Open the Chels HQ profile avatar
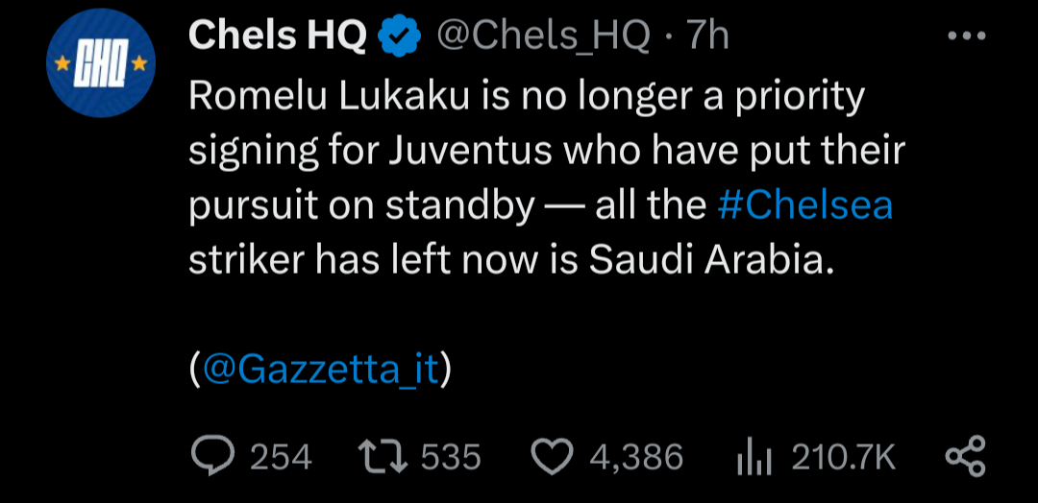The image size is (1038, 503). 101,65
